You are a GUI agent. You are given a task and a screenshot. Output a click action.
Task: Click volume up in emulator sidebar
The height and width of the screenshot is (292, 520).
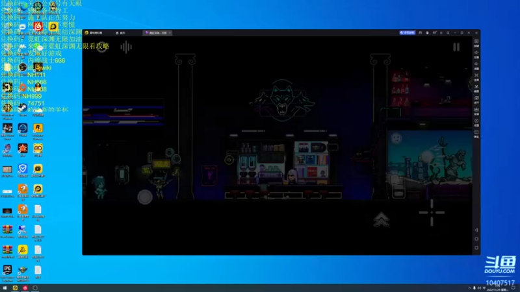[x=476, y=53]
